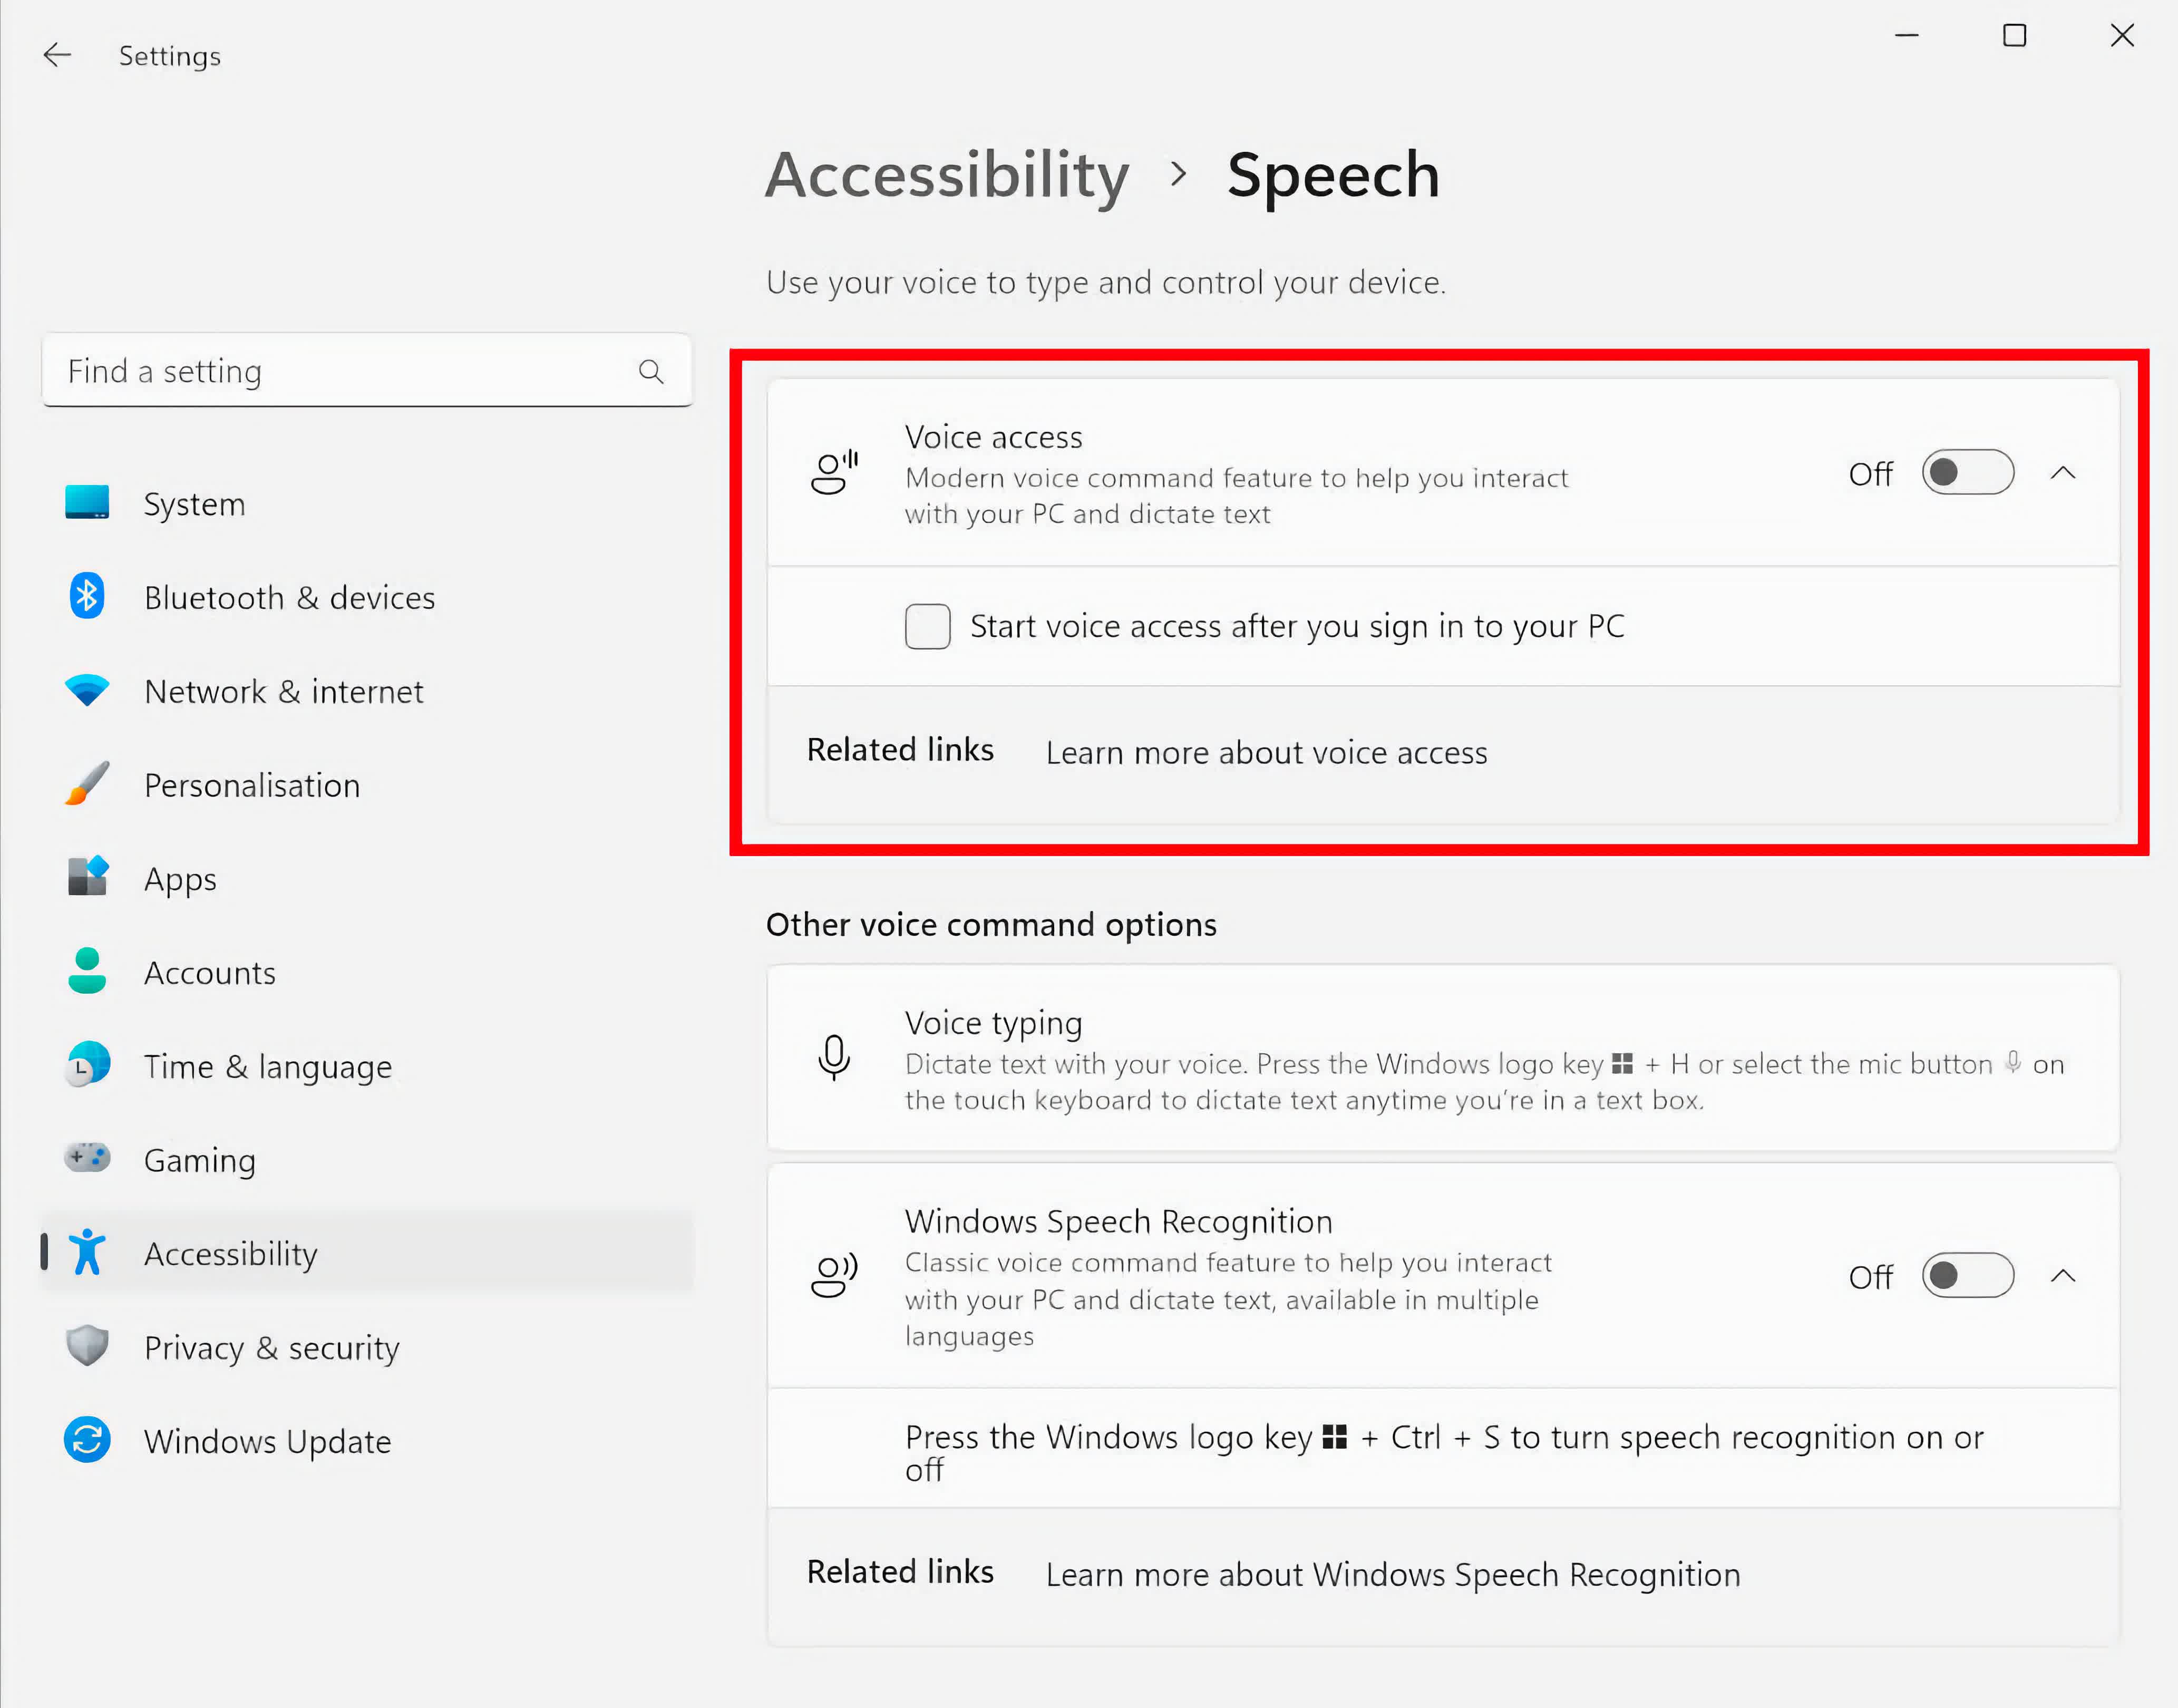Open Learn more about Windows Speech Recognition
The width and height of the screenshot is (2178, 1708).
coord(1392,1575)
